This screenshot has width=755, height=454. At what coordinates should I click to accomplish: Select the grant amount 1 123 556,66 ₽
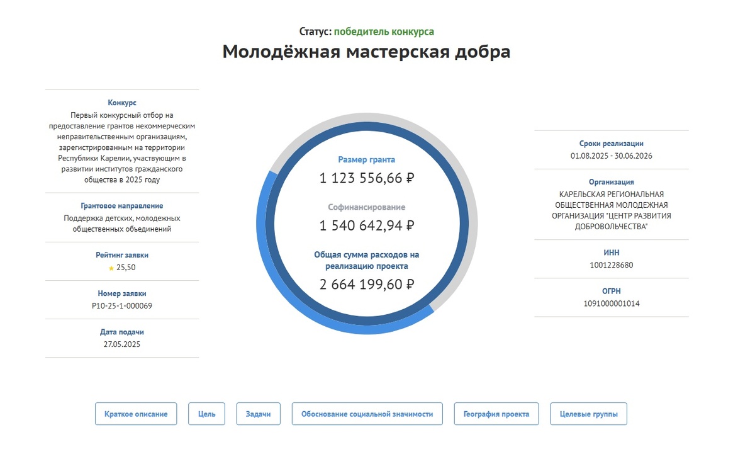coord(368,178)
